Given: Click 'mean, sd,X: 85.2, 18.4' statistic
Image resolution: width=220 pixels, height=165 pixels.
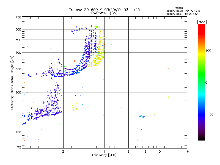Looking at the screenshot, I should tap(183, 14).
